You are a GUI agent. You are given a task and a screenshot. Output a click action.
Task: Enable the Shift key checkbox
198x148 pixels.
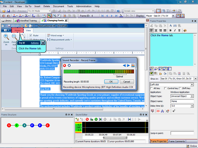(180, 88)
